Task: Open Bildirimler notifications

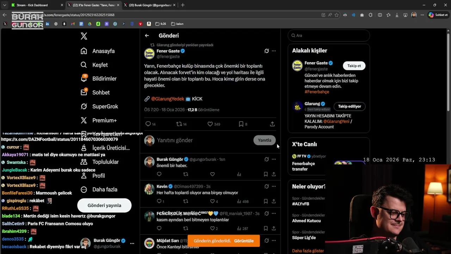Action: pyautogui.click(x=98, y=79)
